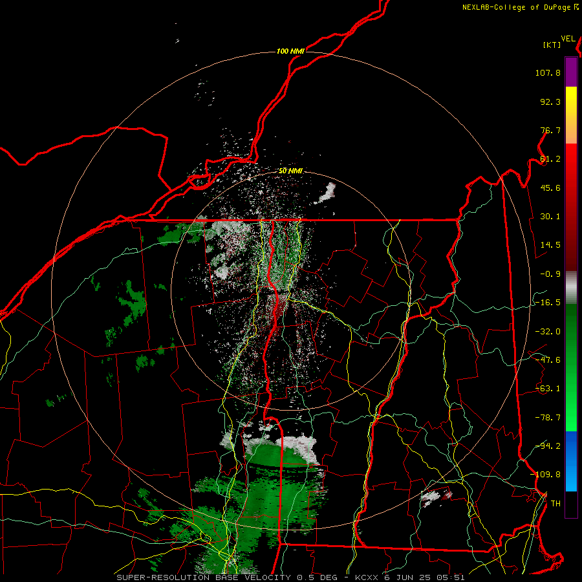Click the Super-Resolution Base Velocity caption text

(290, 577)
